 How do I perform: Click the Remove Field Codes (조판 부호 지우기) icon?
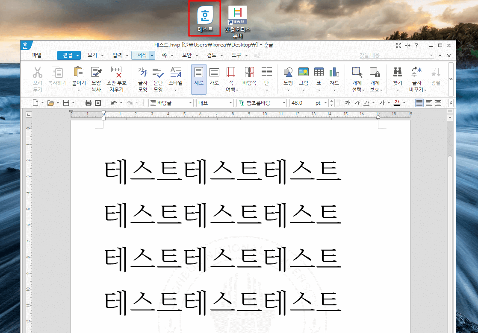(x=116, y=73)
